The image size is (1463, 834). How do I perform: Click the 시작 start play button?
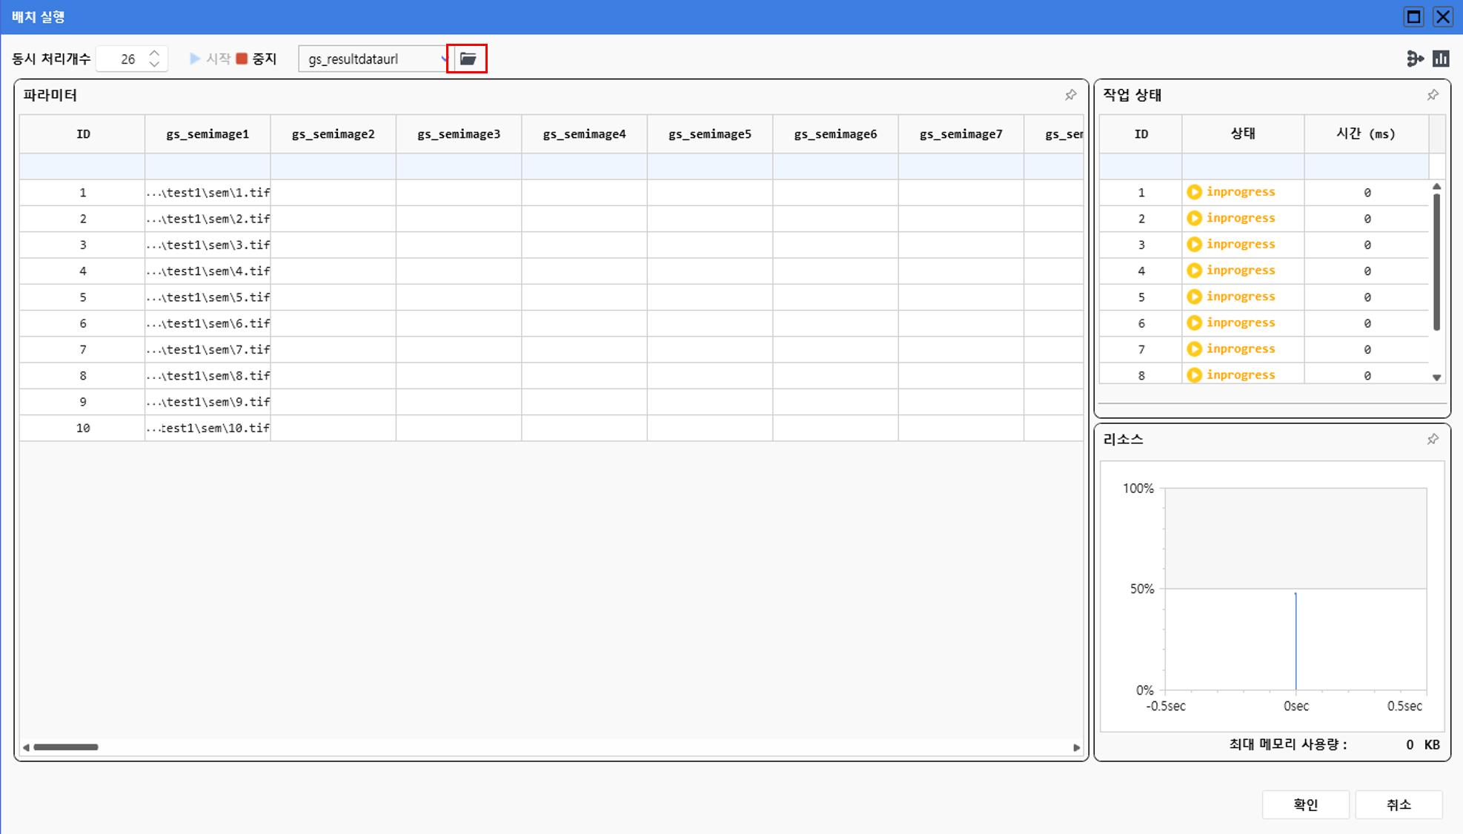pyautogui.click(x=196, y=59)
